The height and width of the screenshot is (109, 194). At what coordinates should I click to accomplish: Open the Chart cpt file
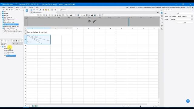coord(7,21)
